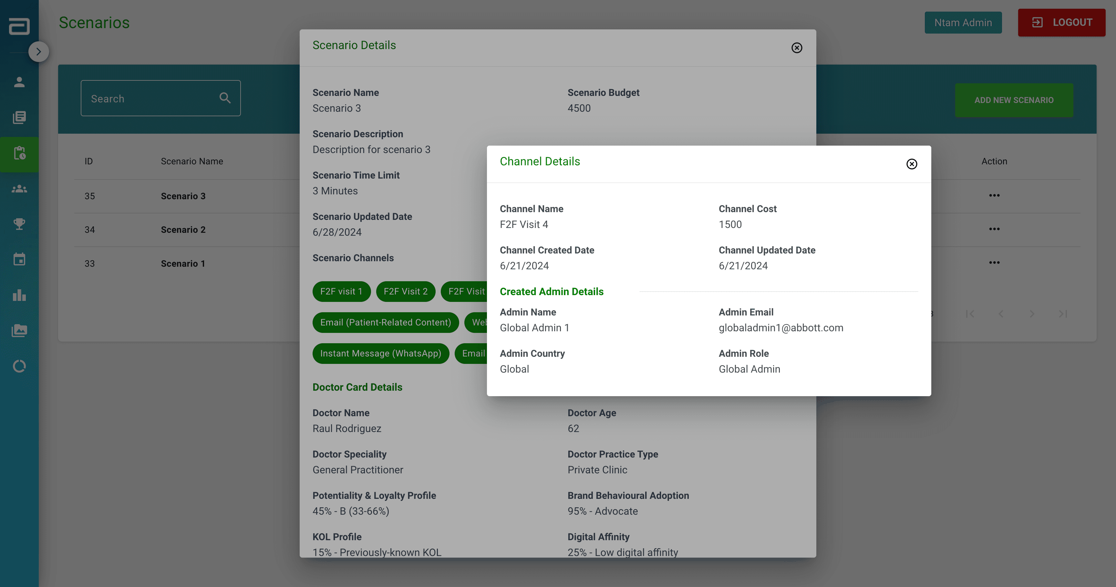1116x587 pixels.
Task: Open the bar chart analytics icon
Action: point(19,295)
